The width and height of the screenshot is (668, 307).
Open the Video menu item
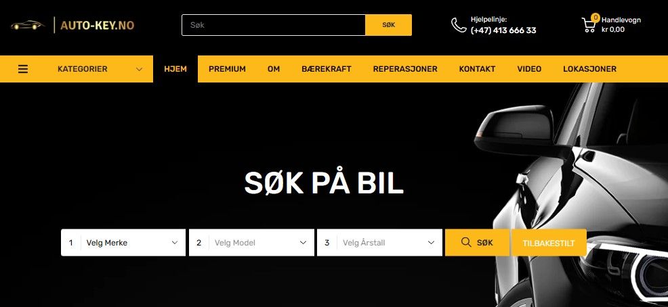tap(529, 69)
